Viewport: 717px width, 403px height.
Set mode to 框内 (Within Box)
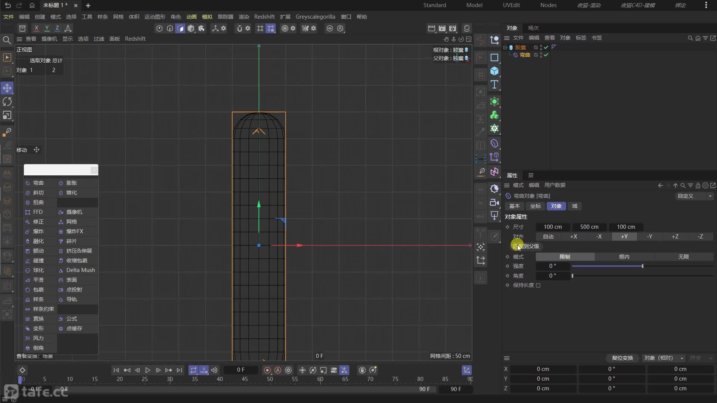[624, 257]
